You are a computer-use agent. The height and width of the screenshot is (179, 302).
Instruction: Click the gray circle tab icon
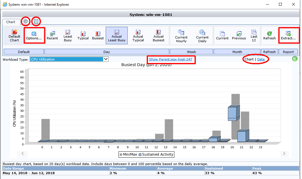(x=25, y=21)
